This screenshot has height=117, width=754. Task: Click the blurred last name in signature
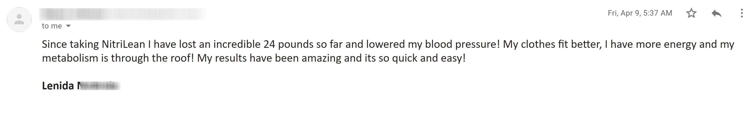[x=99, y=86]
